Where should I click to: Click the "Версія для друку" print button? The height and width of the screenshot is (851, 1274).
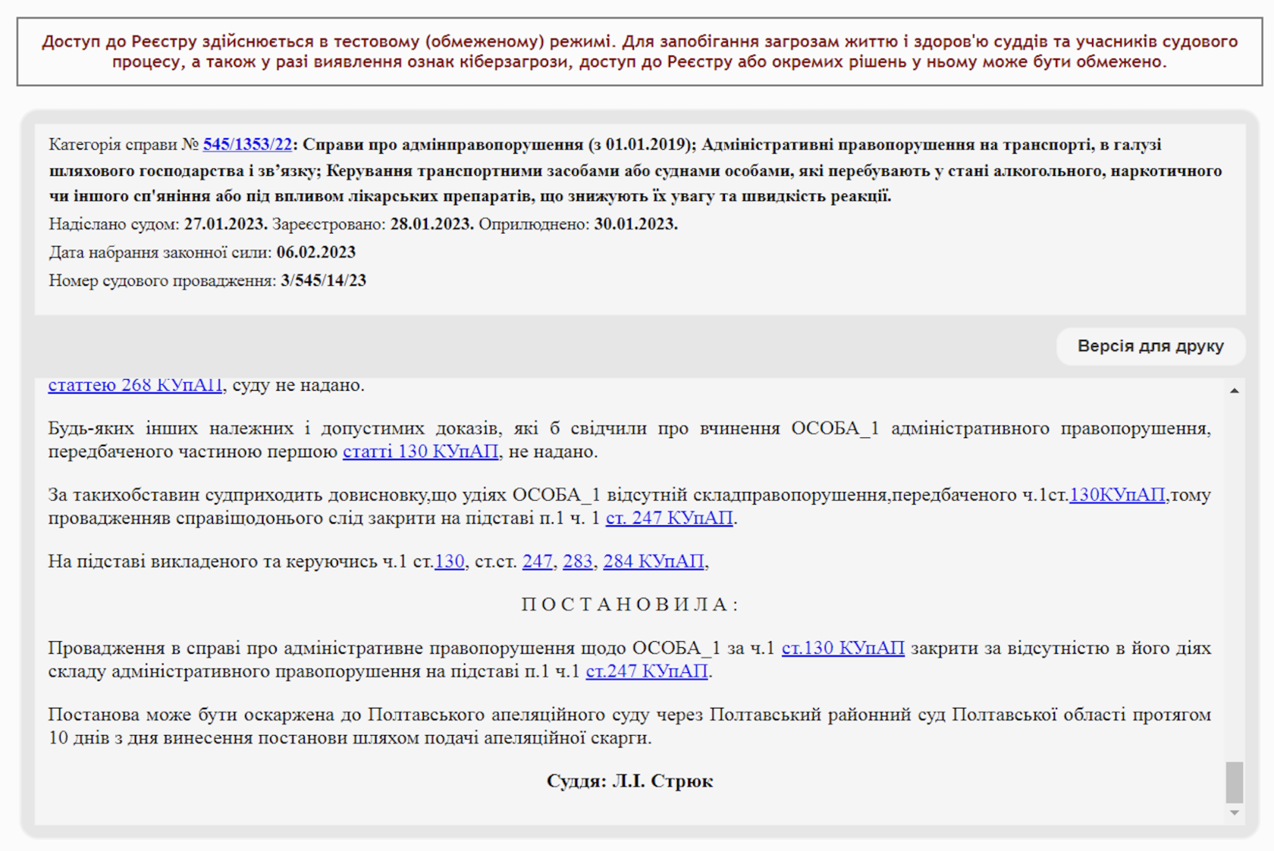pos(1150,346)
